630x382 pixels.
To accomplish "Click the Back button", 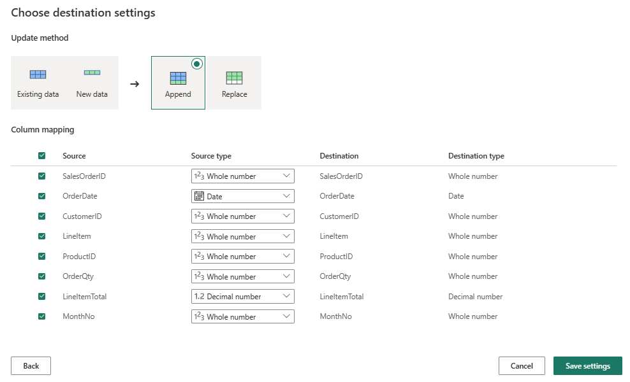I will tap(31, 365).
